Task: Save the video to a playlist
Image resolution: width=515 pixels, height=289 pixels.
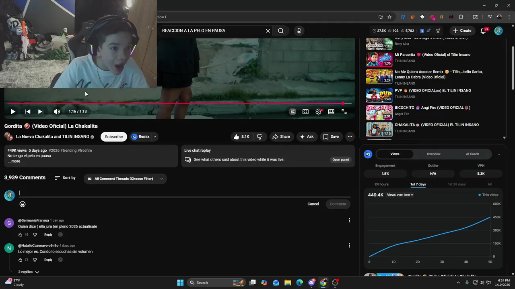Action: pos(331,137)
